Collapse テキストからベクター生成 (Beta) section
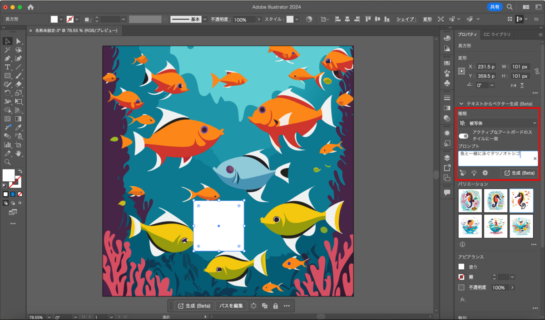 462,104
